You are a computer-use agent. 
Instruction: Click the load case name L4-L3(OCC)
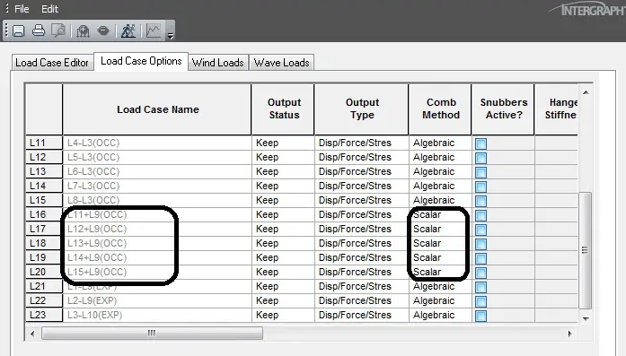(93, 143)
